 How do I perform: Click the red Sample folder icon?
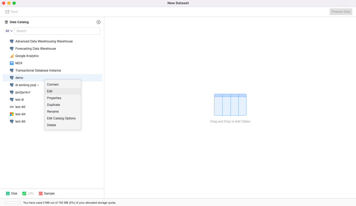click(40, 193)
